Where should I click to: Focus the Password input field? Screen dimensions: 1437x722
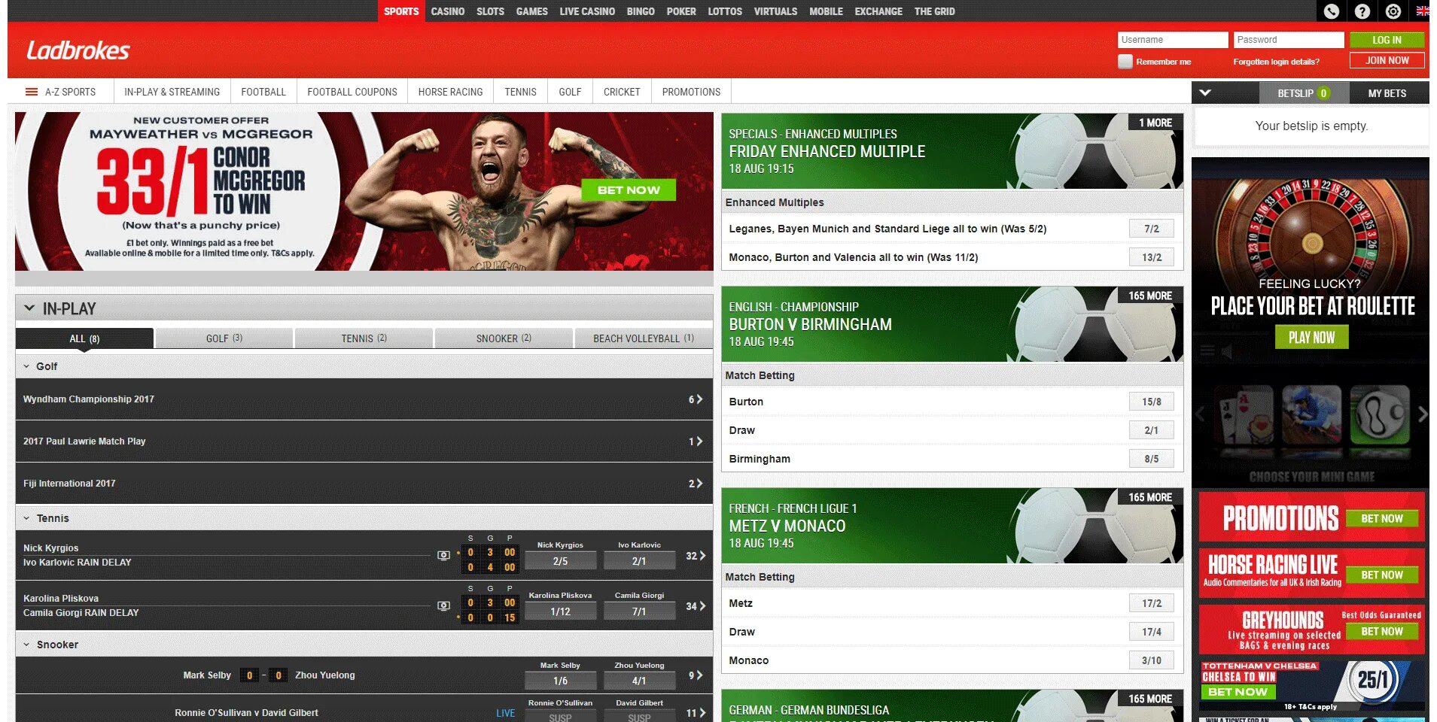[x=1289, y=40]
